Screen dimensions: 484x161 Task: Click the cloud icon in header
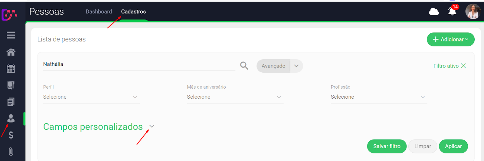tap(434, 11)
